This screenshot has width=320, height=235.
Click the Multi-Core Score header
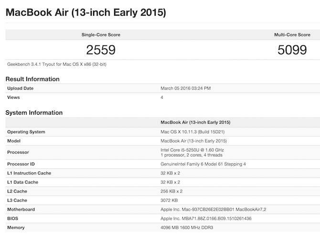pyautogui.click(x=290, y=35)
